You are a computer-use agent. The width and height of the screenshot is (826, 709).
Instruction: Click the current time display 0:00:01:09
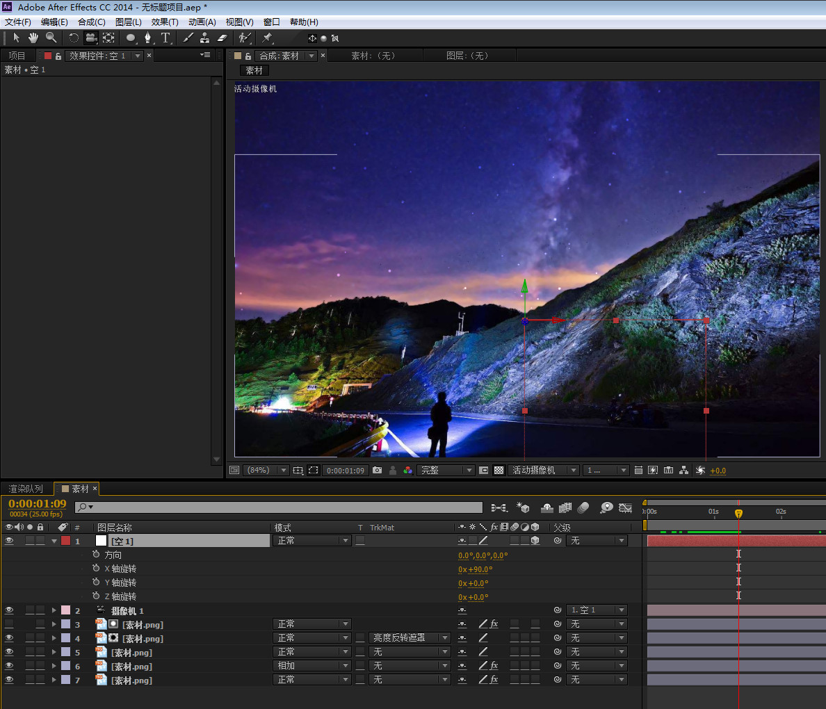coord(38,504)
